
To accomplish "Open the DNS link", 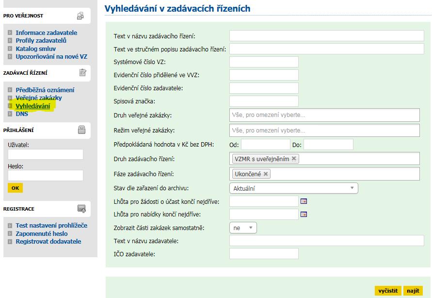I will tap(22, 114).
